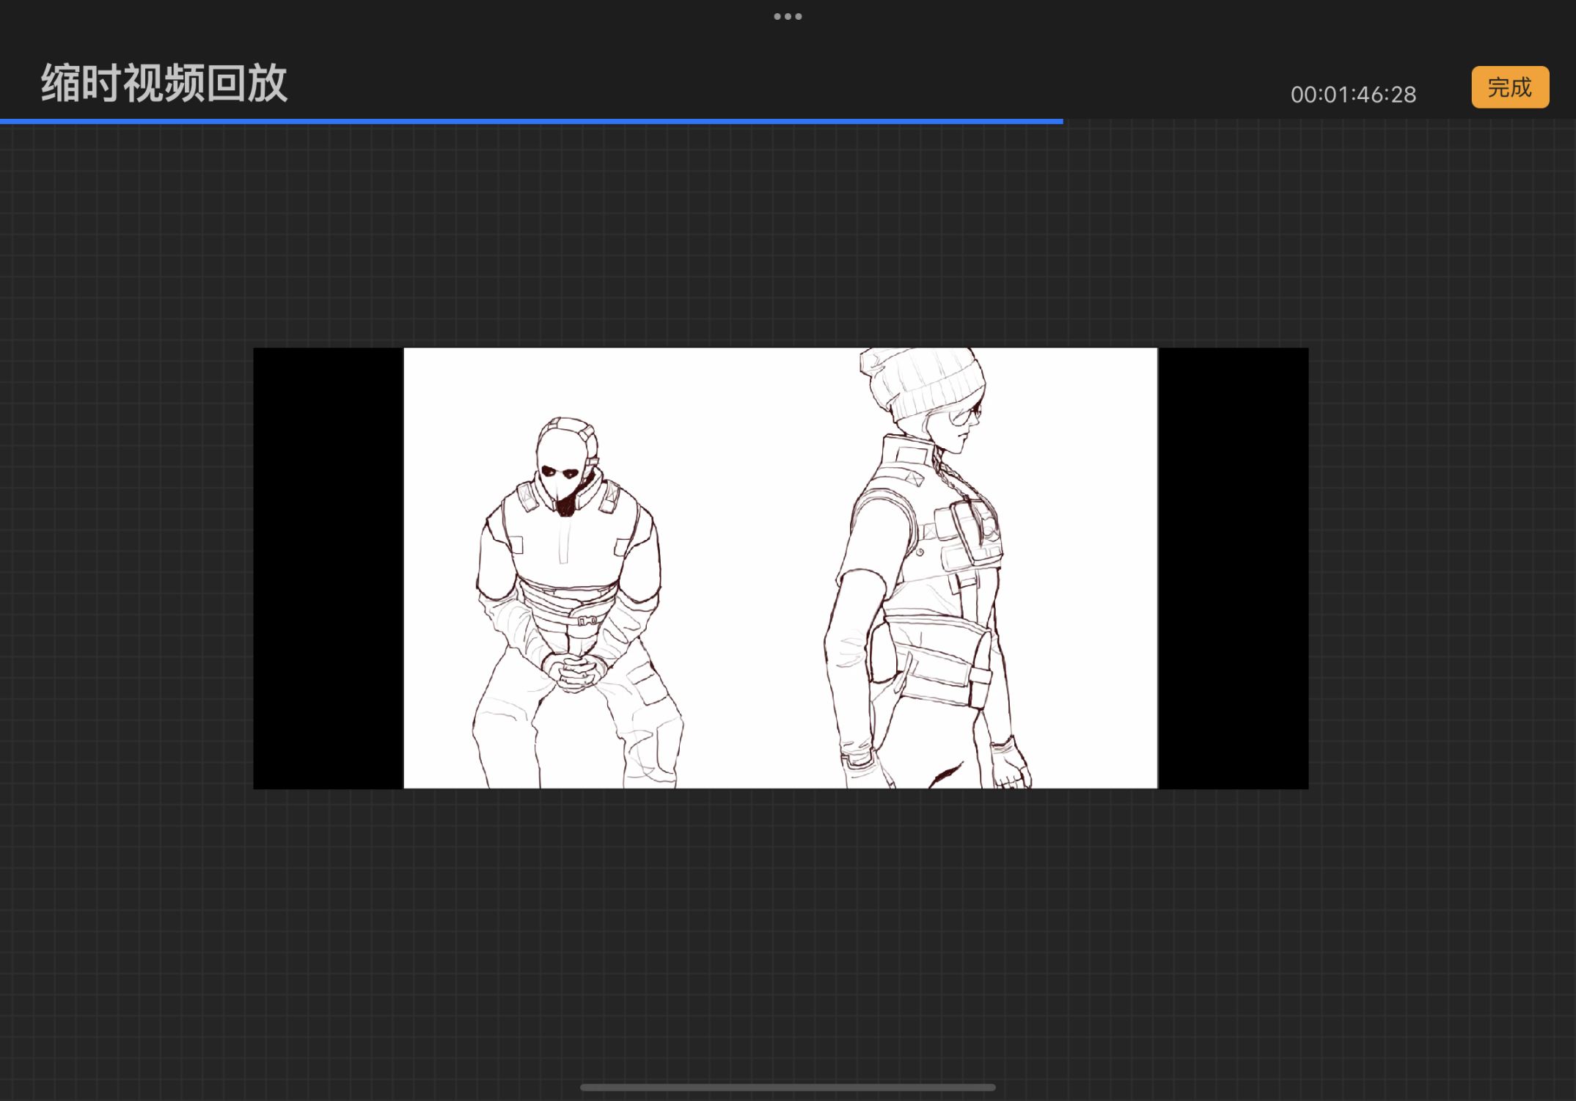This screenshot has height=1101, width=1576.
Task: Click the seated figure's clasped hands
Action: coord(573,671)
